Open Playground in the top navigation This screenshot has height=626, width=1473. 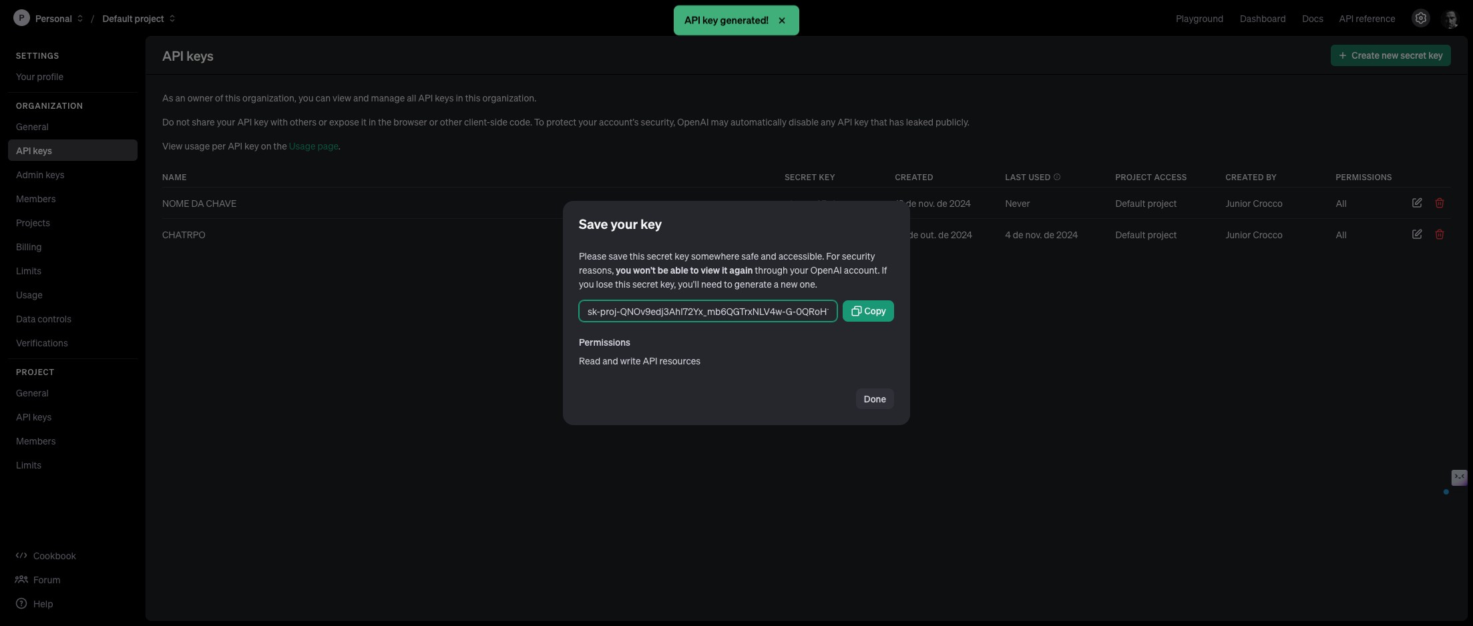pyautogui.click(x=1199, y=19)
